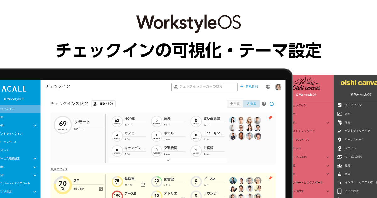Expand 組織 chevron in the blue sidebar
The image size is (377, 198).
[x=35, y=167]
